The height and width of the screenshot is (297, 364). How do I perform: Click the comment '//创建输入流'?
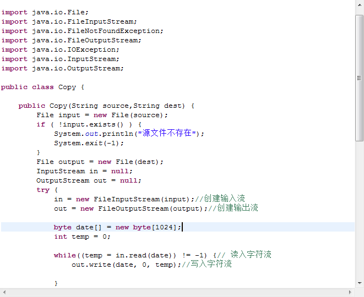(x=220, y=199)
